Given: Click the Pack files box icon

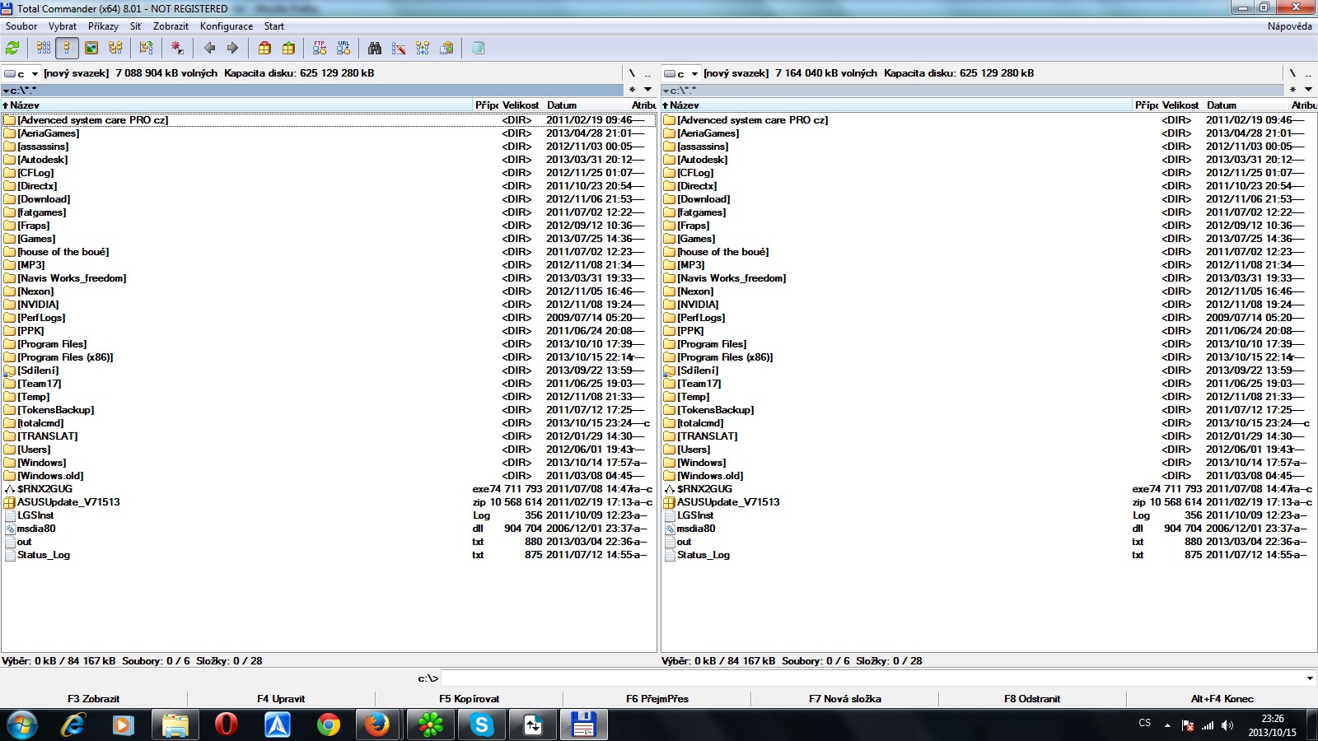Looking at the screenshot, I should (x=264, y=48).
